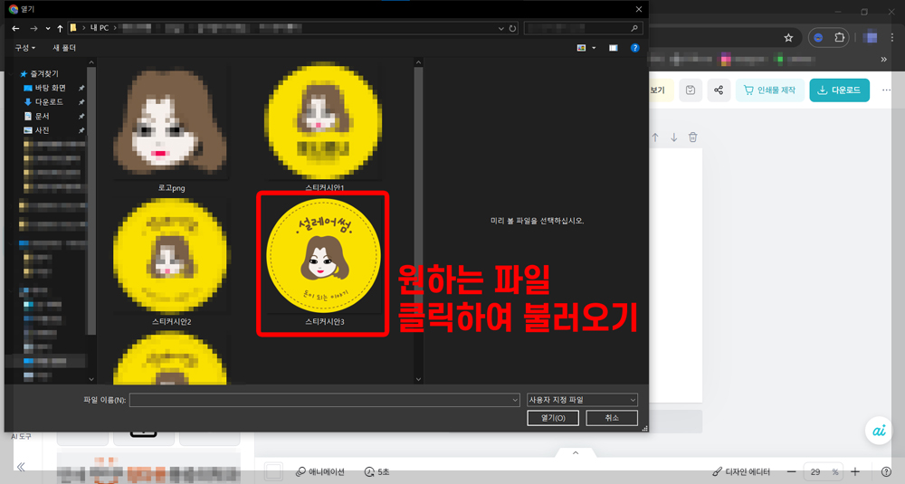The image size is (905, 484).
Task: Expand the address bar path history
Action: (x=501, y=28)
